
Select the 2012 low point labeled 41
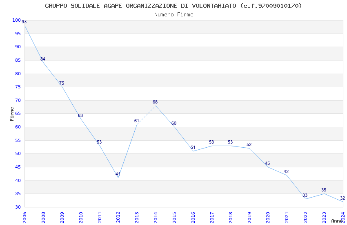pyautogui.click(x=118, y=174)
